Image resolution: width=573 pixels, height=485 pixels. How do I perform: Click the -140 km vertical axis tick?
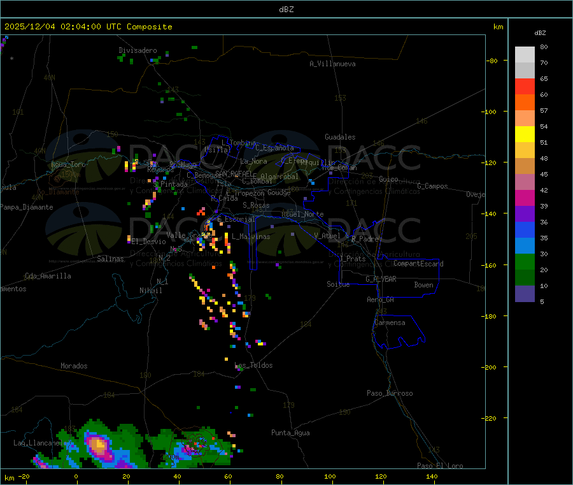(x=490, y=214)
